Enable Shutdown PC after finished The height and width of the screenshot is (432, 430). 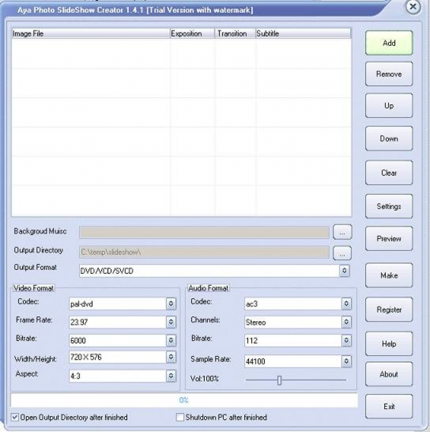pyautogui.click(x=180, y=417)
